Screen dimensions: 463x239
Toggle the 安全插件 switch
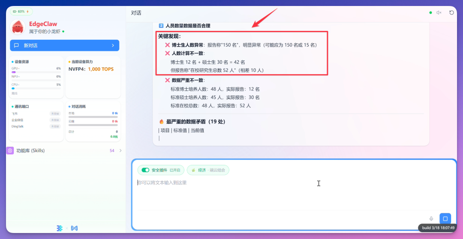point(145,170)
